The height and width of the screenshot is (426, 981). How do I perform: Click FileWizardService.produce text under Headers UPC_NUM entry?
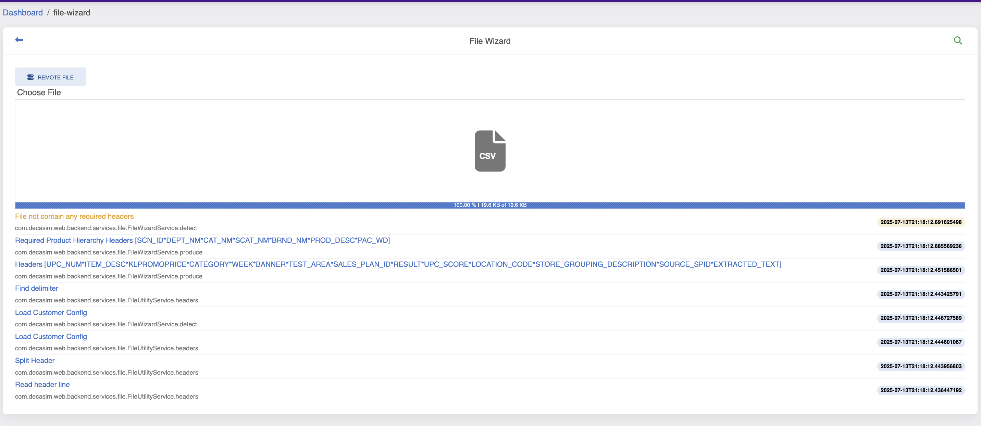[109, 276]
